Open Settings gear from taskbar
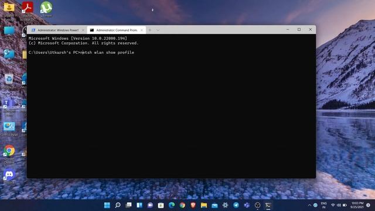 (225, 205)
